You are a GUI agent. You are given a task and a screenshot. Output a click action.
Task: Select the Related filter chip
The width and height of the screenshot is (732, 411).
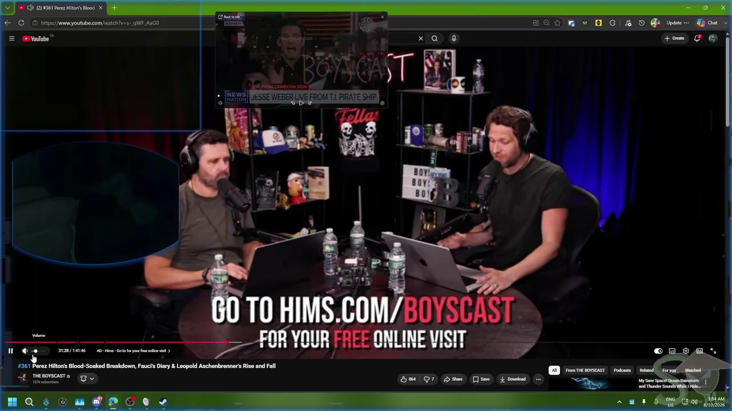pos(646,370)
